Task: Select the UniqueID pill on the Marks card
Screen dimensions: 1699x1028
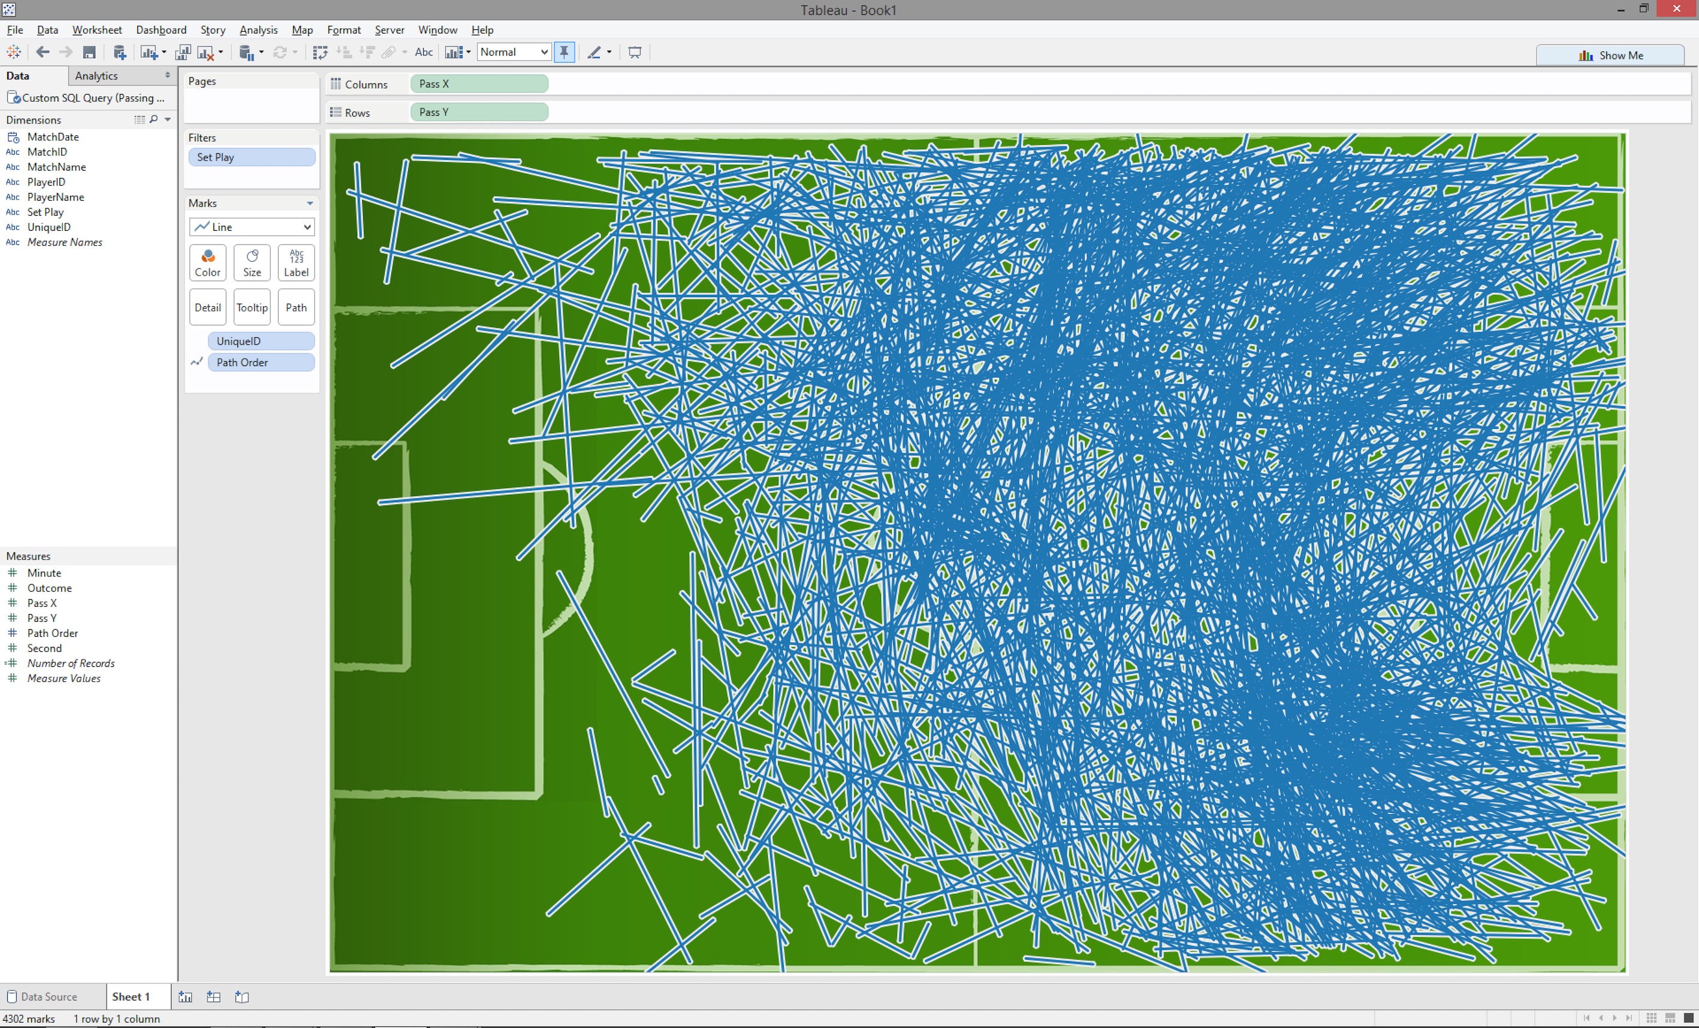Action: tap(261, 341)
